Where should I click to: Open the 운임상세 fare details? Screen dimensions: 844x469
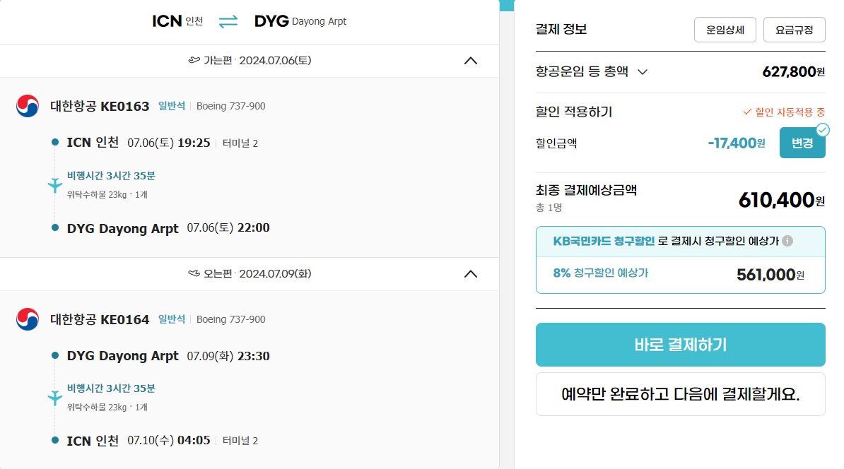click(725, 30)
